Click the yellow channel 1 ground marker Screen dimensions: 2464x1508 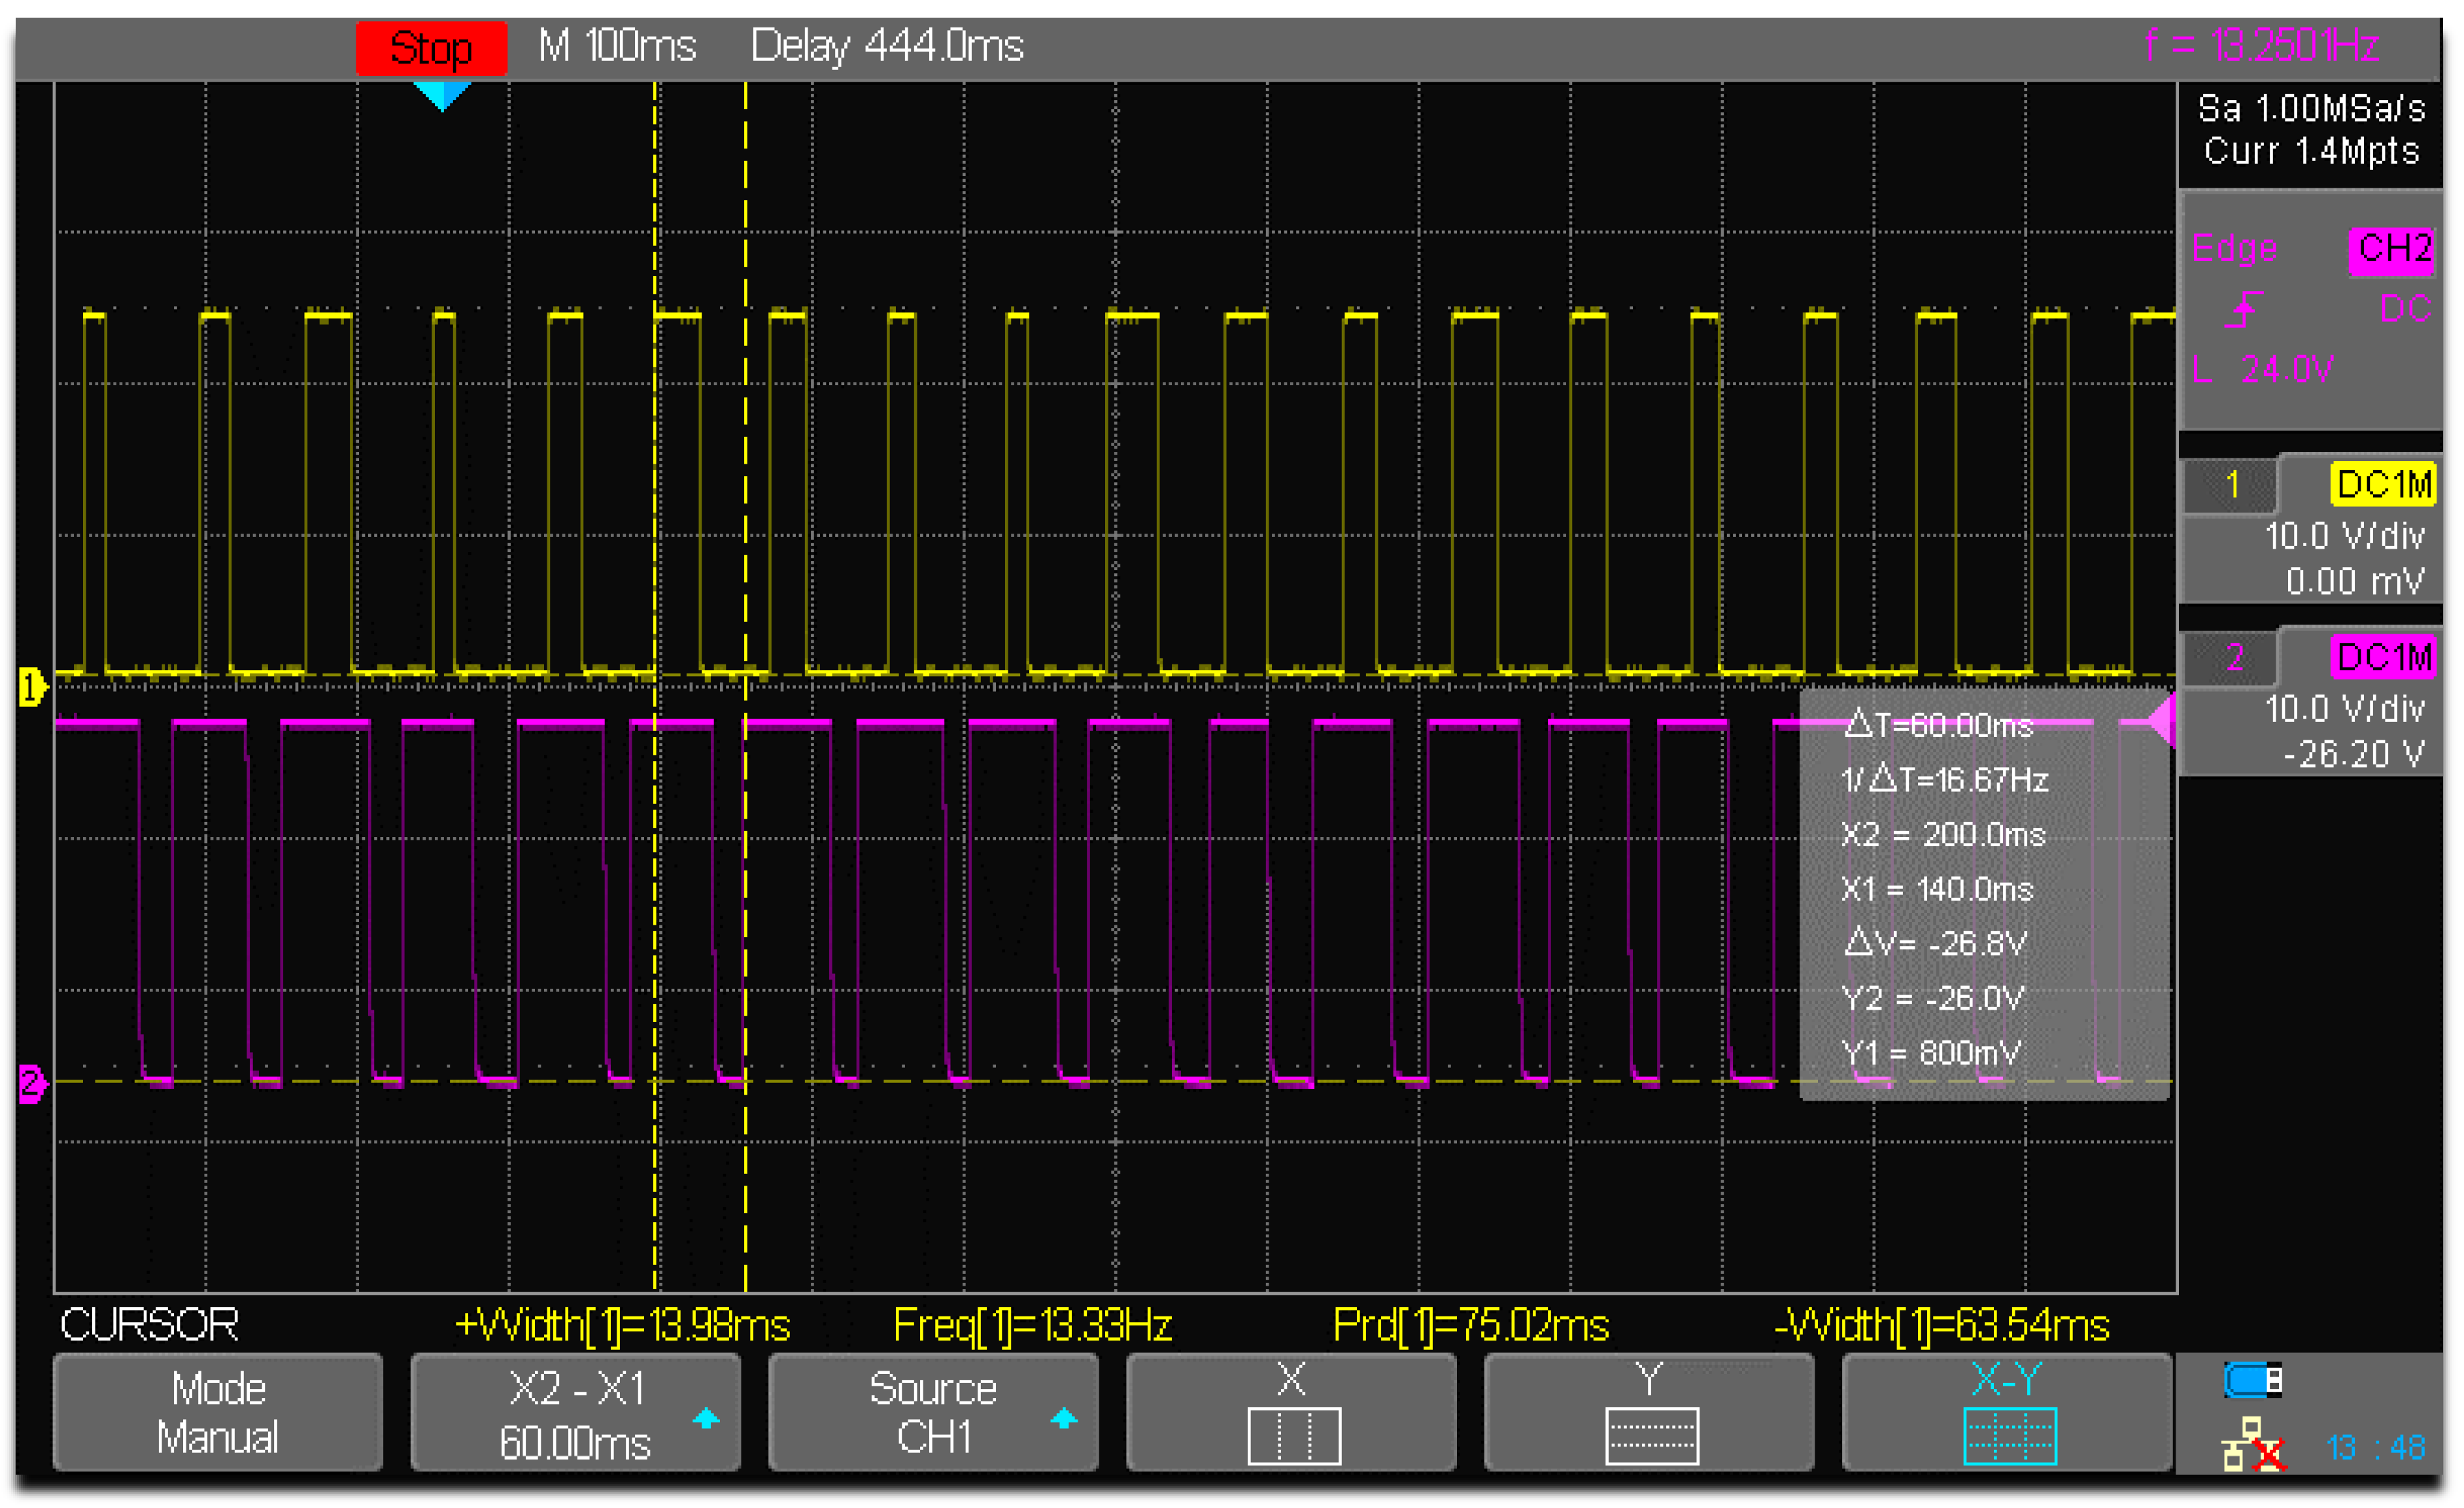31,688
